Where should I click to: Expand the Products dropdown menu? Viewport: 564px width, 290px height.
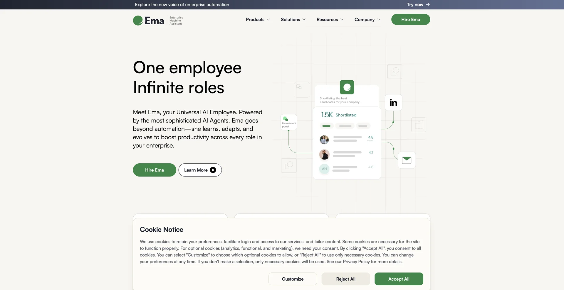[258, 20]
